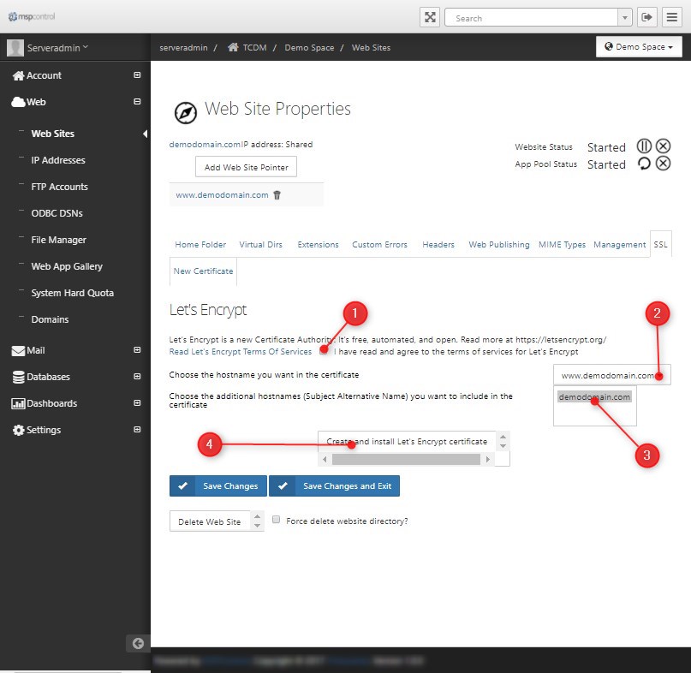691x673 pixels.
Task: Click the Delete Web Site button
Action: pos(210,521)
